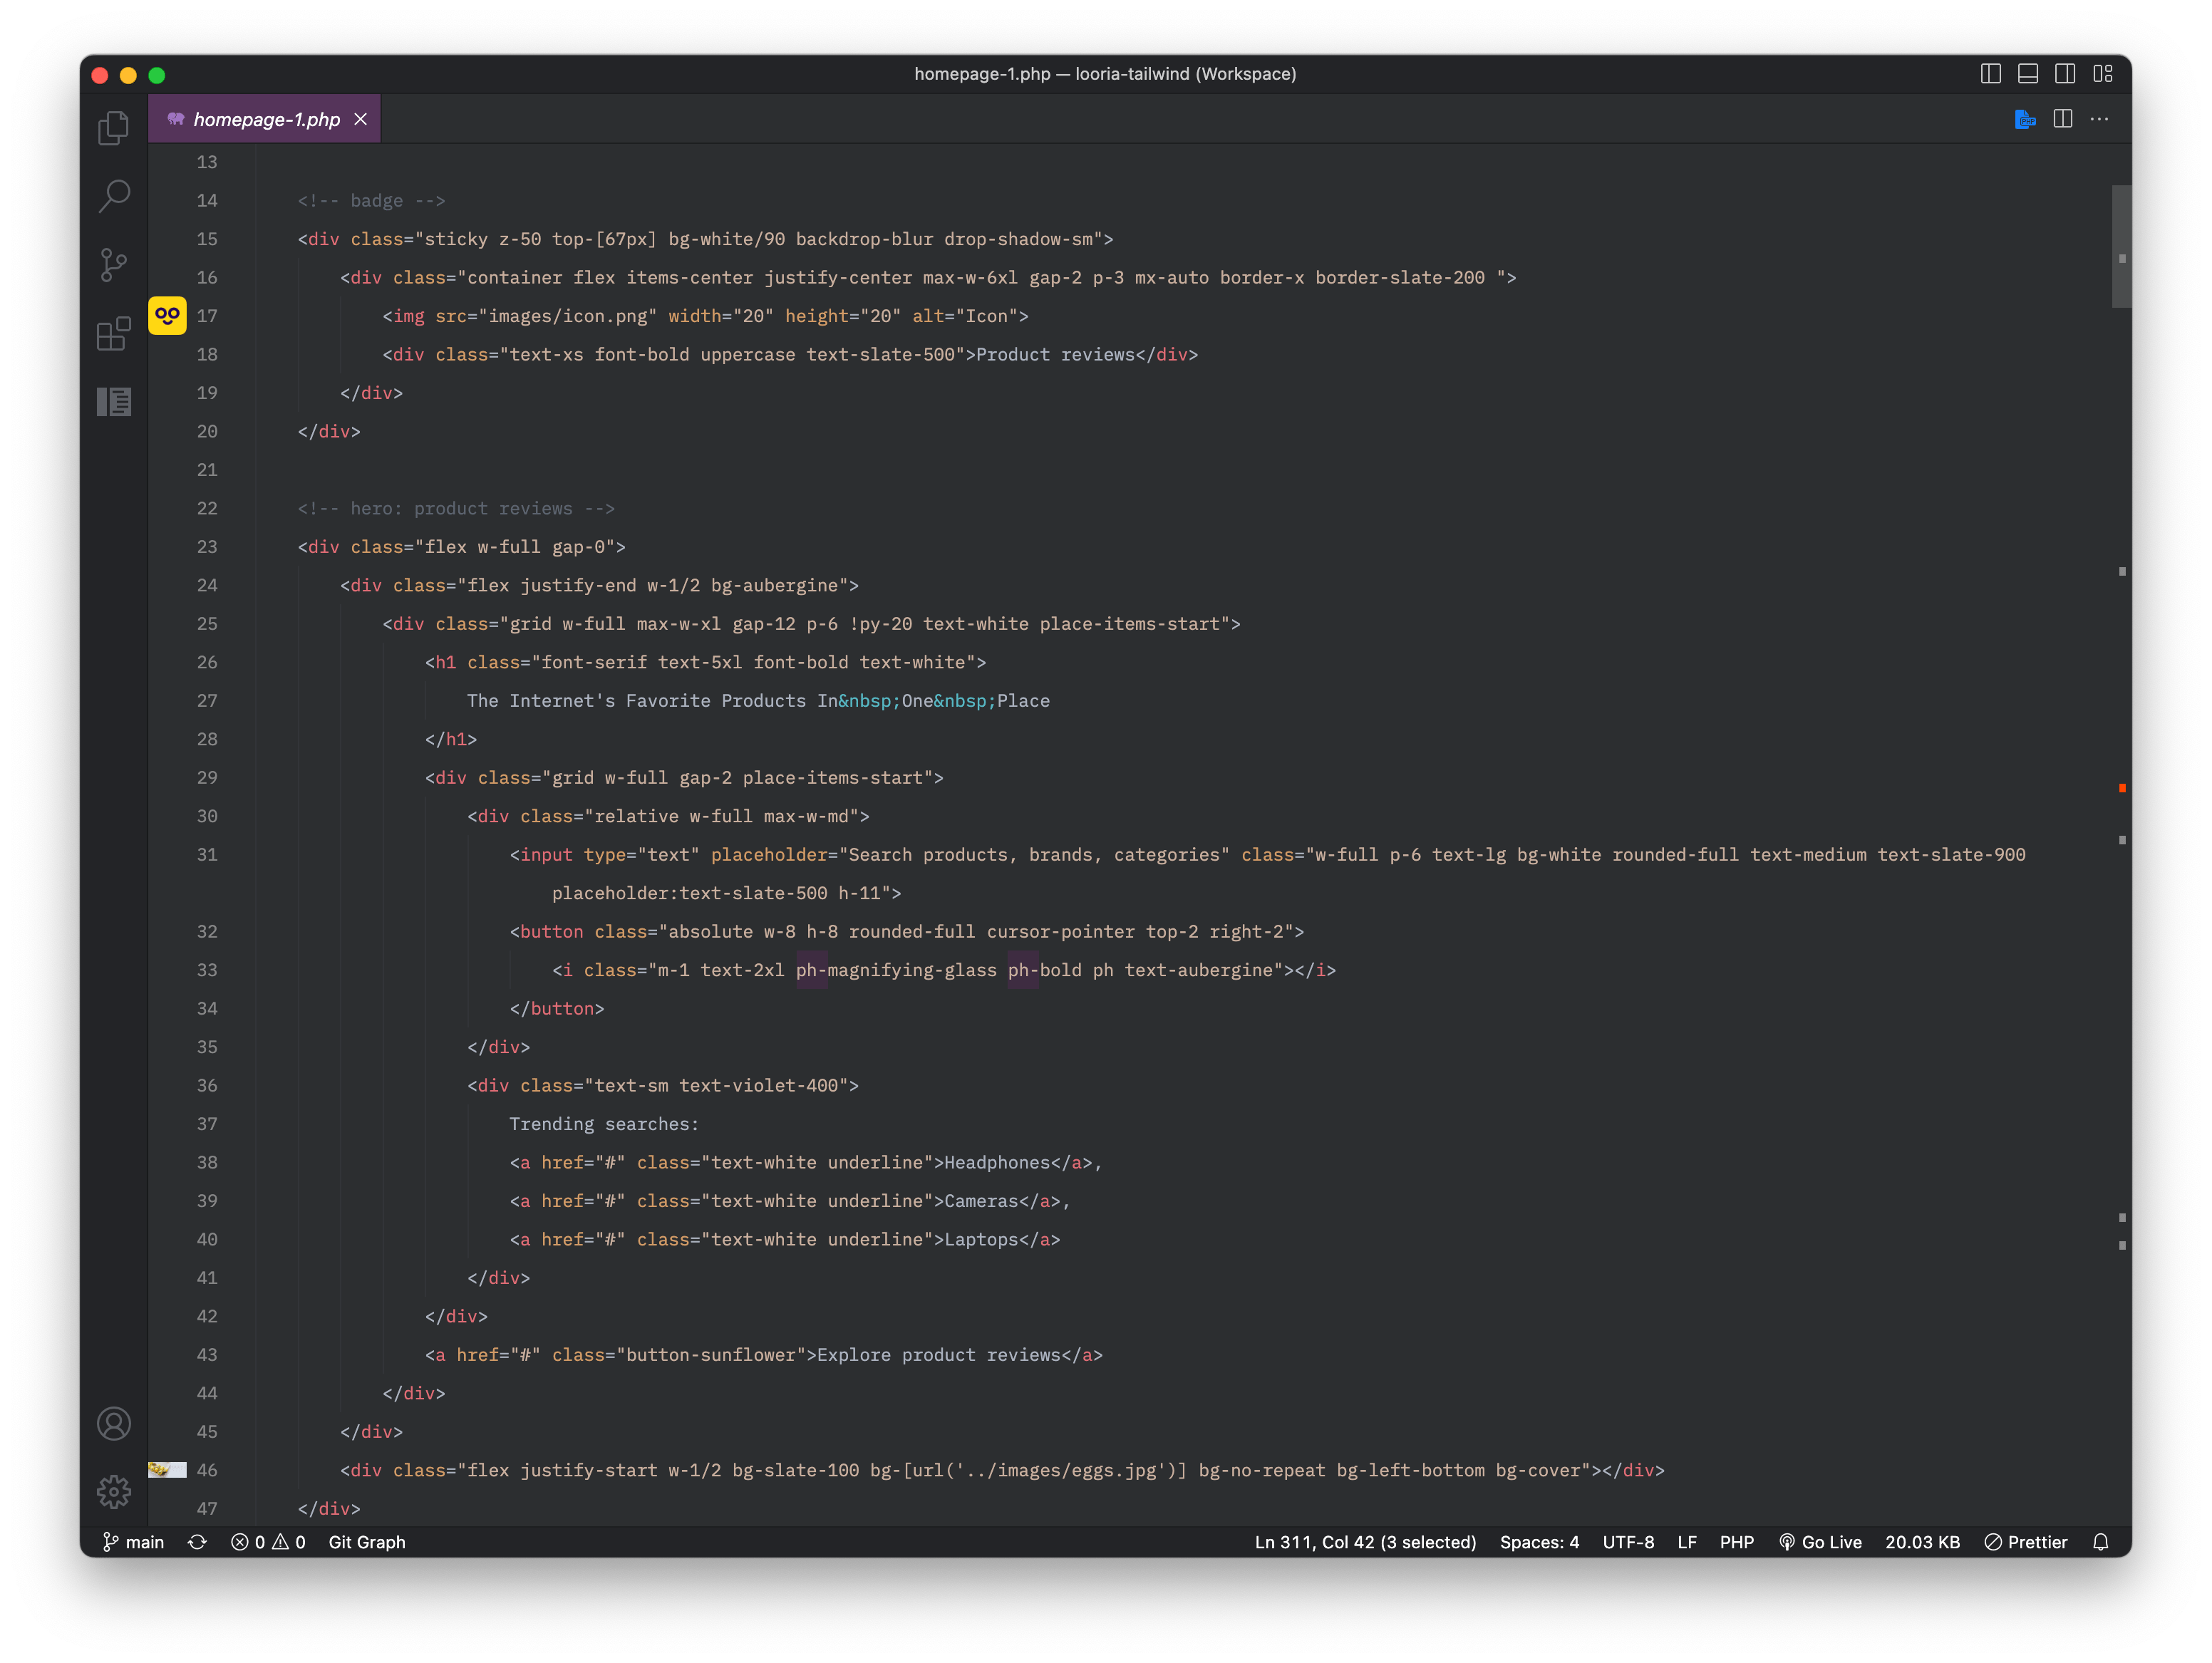Click the placeholder 'Search products, brands, categories'
Screen dimensions: 2212x1663
point(1034,854)
